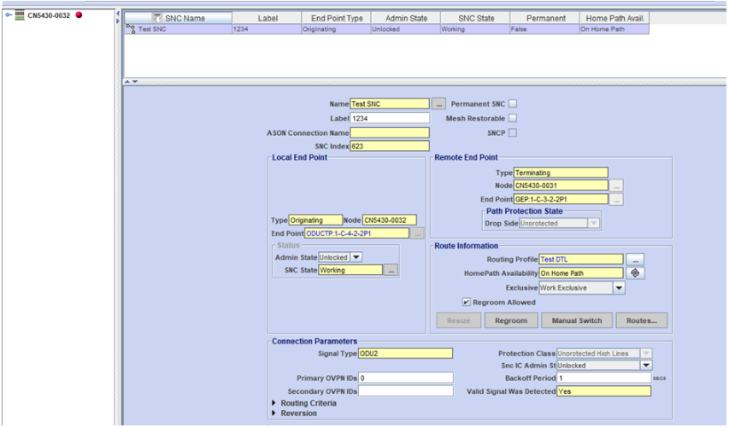The height and width of the screenshot is (428, 729).
Task: Enable the SNCP checkbox
Action: (x=512, y=132)
